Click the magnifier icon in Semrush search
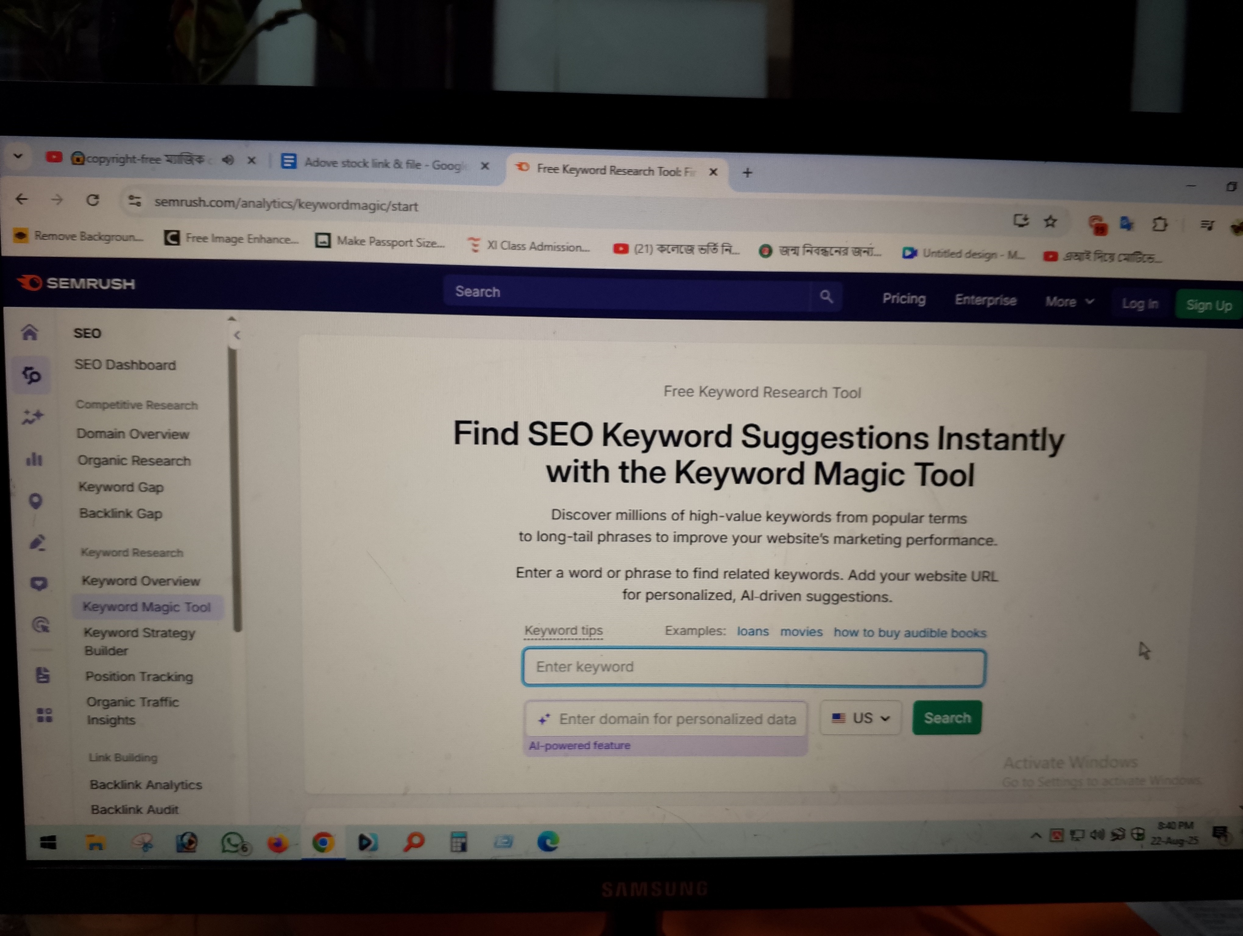Image resolution: width=1243 pixels, height=936 pixels. pos(826,296)
